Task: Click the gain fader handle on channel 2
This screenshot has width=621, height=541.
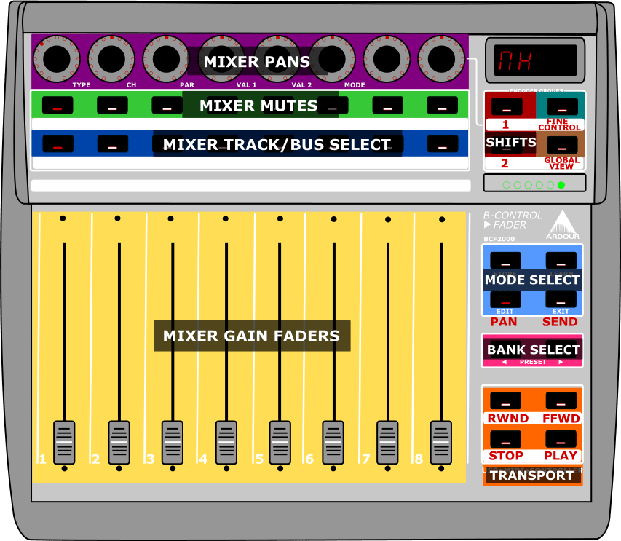Action: coord(119,443)
